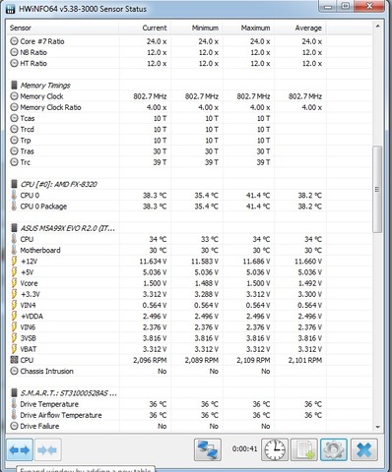Click the +12V lightning bolt icon
This screenshot has height=472, width=392.
[x=14, y=262]
